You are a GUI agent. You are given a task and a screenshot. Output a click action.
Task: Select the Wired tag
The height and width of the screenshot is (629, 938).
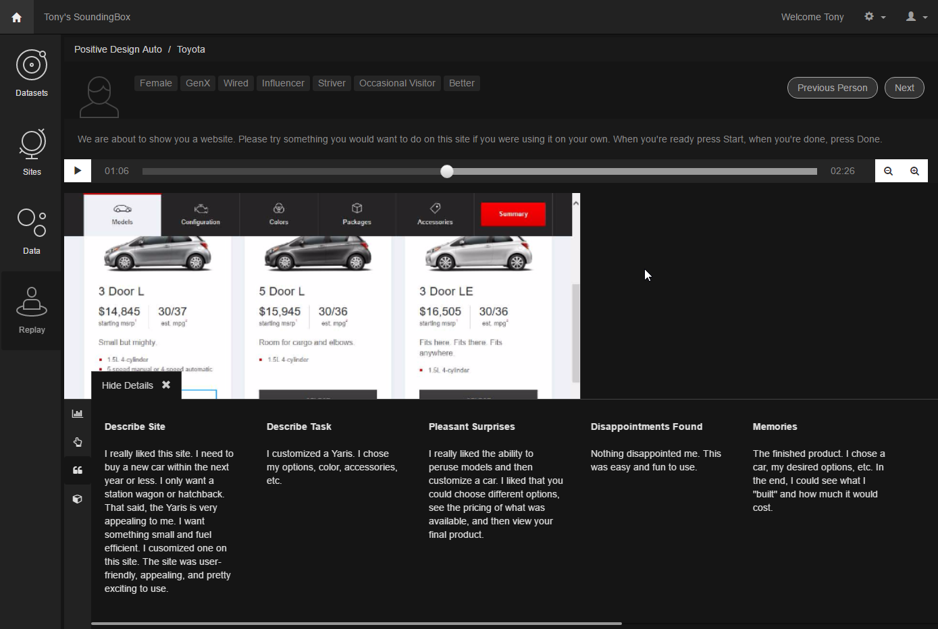pos(236,83)
